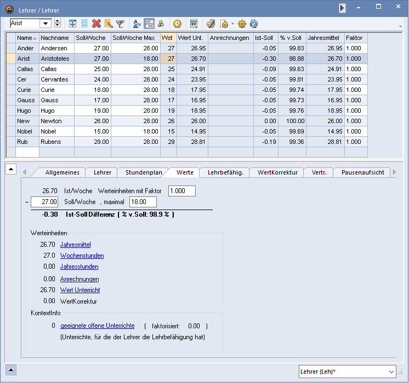The height and width of the screenshot is (383, 409).
Task: Click the Faktor input field showing 1.000
Action: click(182, 191)
